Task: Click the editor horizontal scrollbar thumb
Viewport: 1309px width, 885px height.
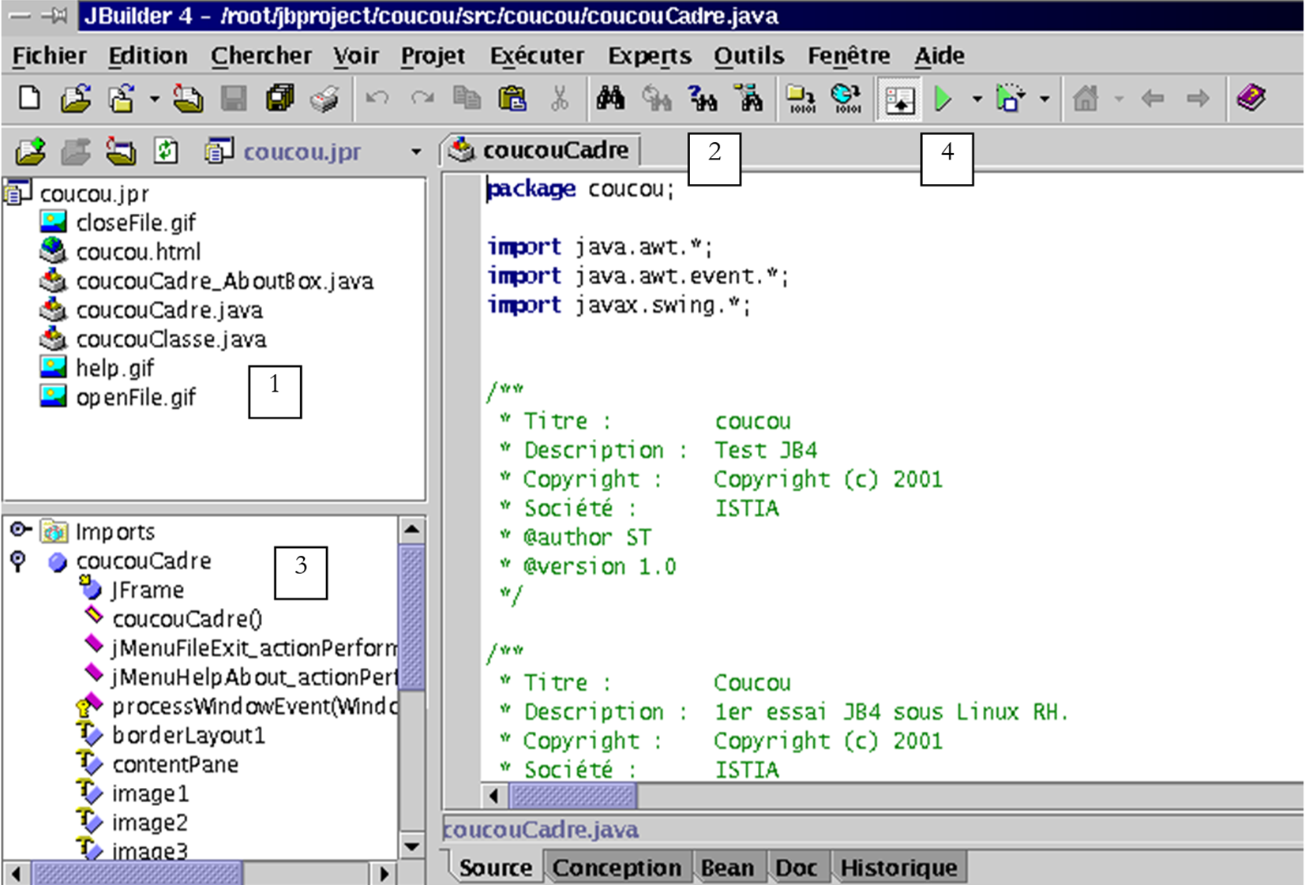Action: click(572, 796)
